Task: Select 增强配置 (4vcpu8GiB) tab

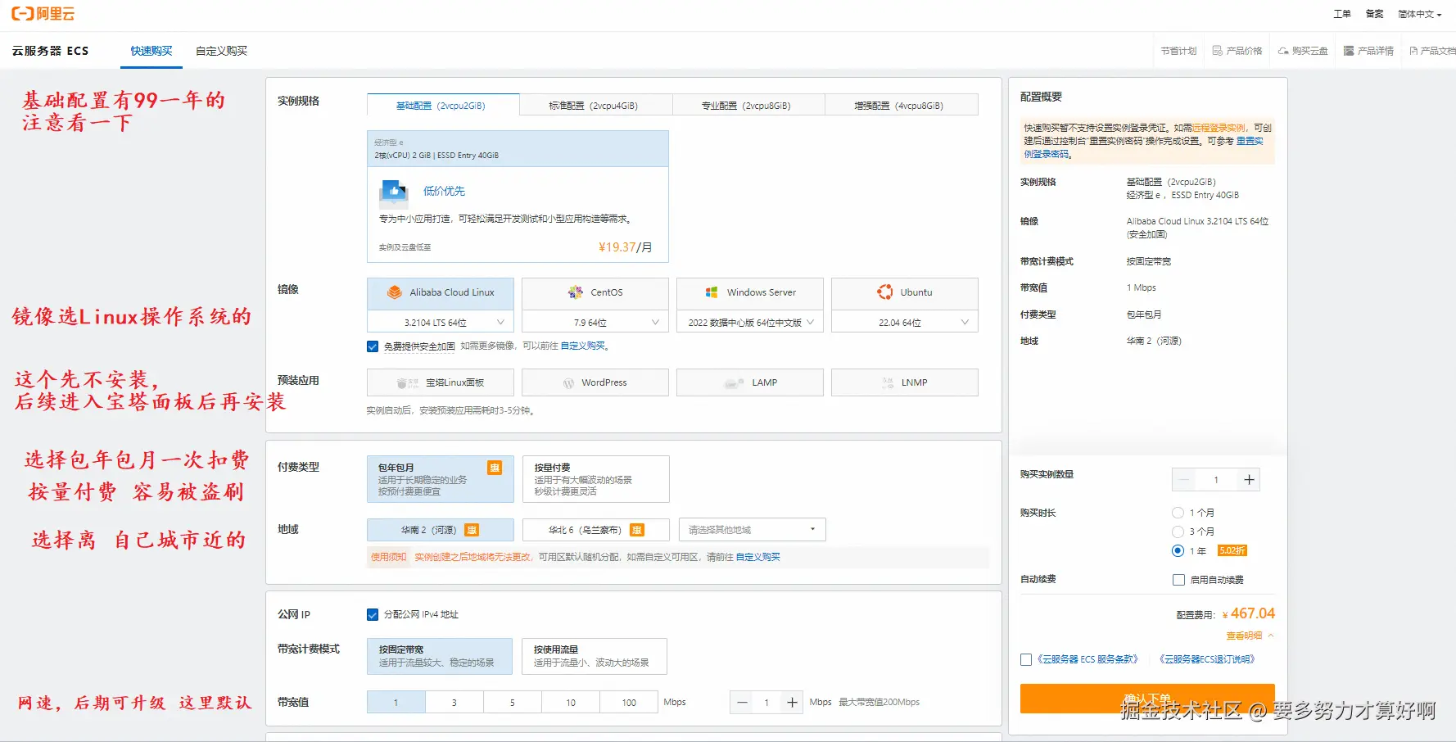Action: coord(902,105)
